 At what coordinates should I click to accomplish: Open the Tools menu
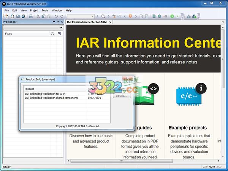pos(45,10)
